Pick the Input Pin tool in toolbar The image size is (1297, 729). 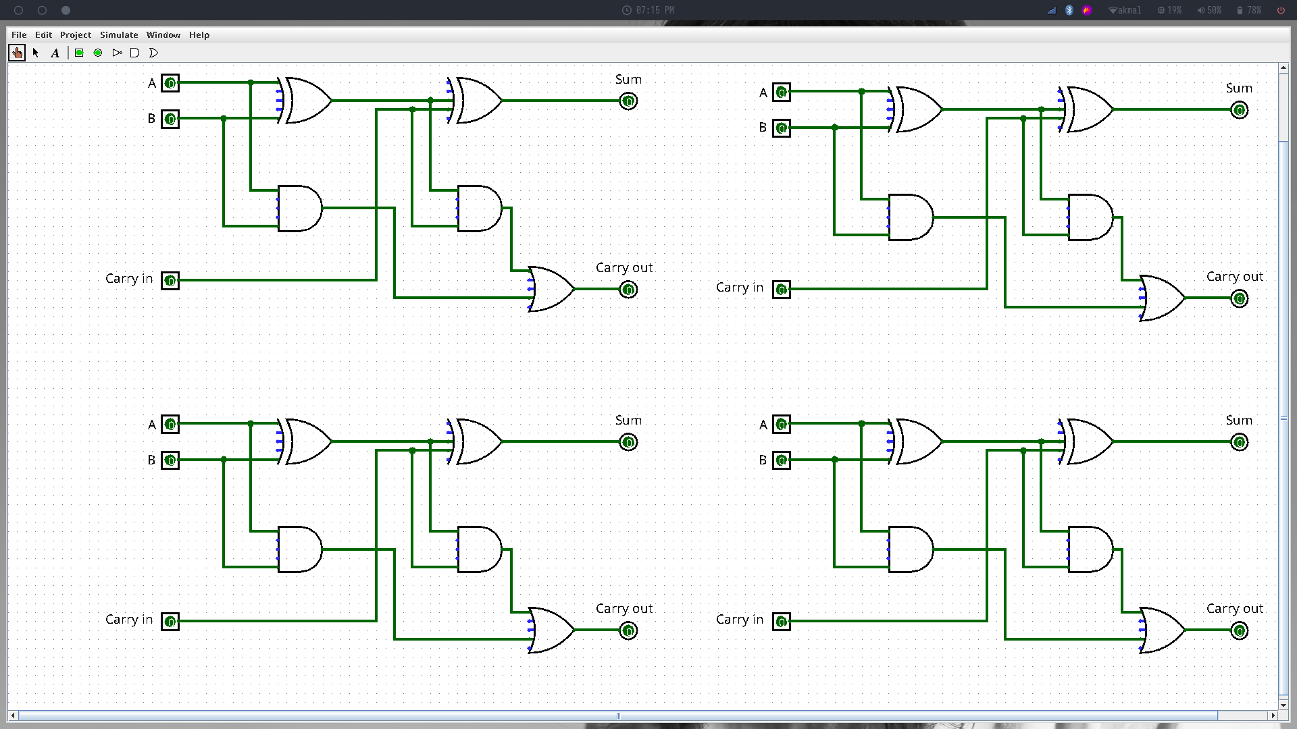79,53
